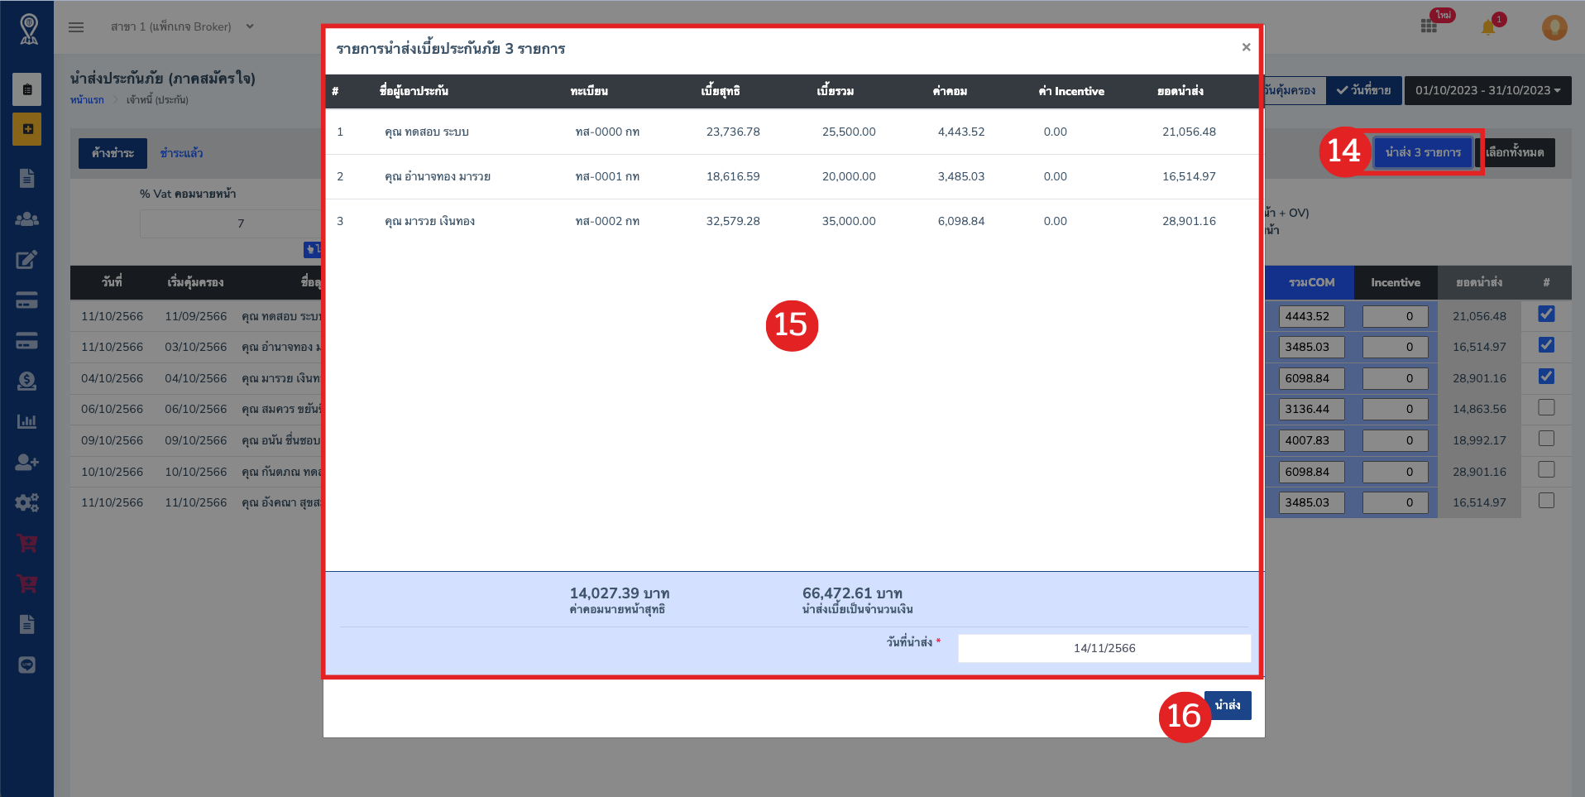Viewport: 1585px width, 797px height.
Task: Click Incentive input in the 14,863.56 row
Action: click(x=1396, y=409)
